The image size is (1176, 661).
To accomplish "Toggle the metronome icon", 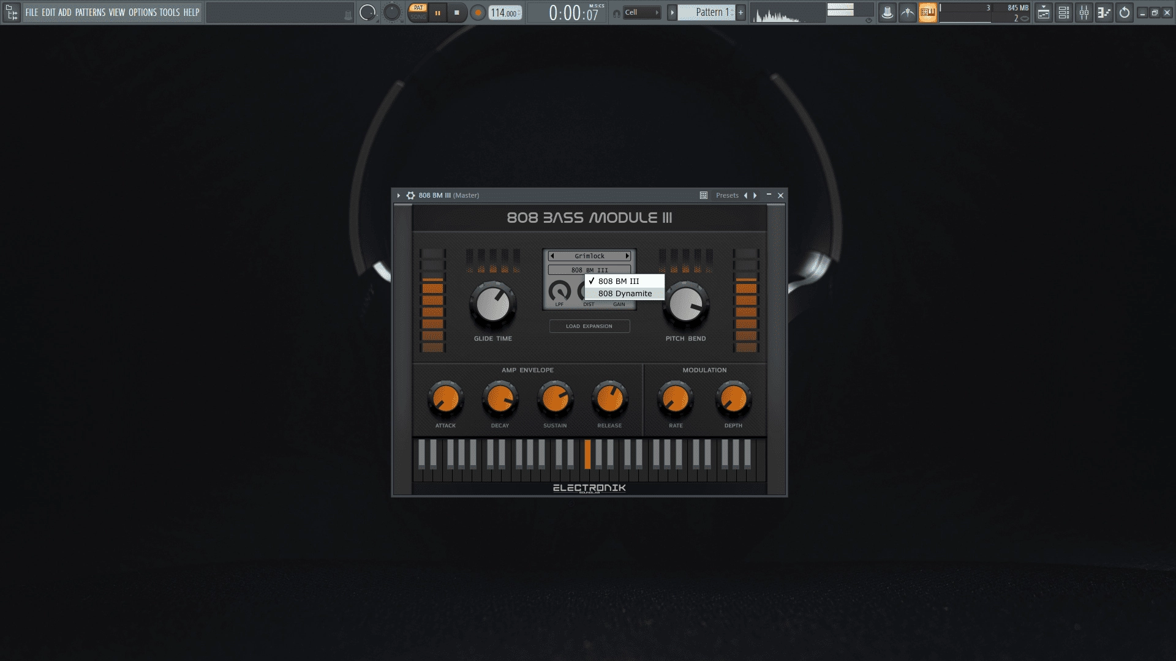I will 887,12.
